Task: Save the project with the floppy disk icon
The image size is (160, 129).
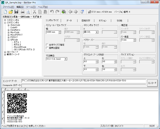Action: (16, 12)
